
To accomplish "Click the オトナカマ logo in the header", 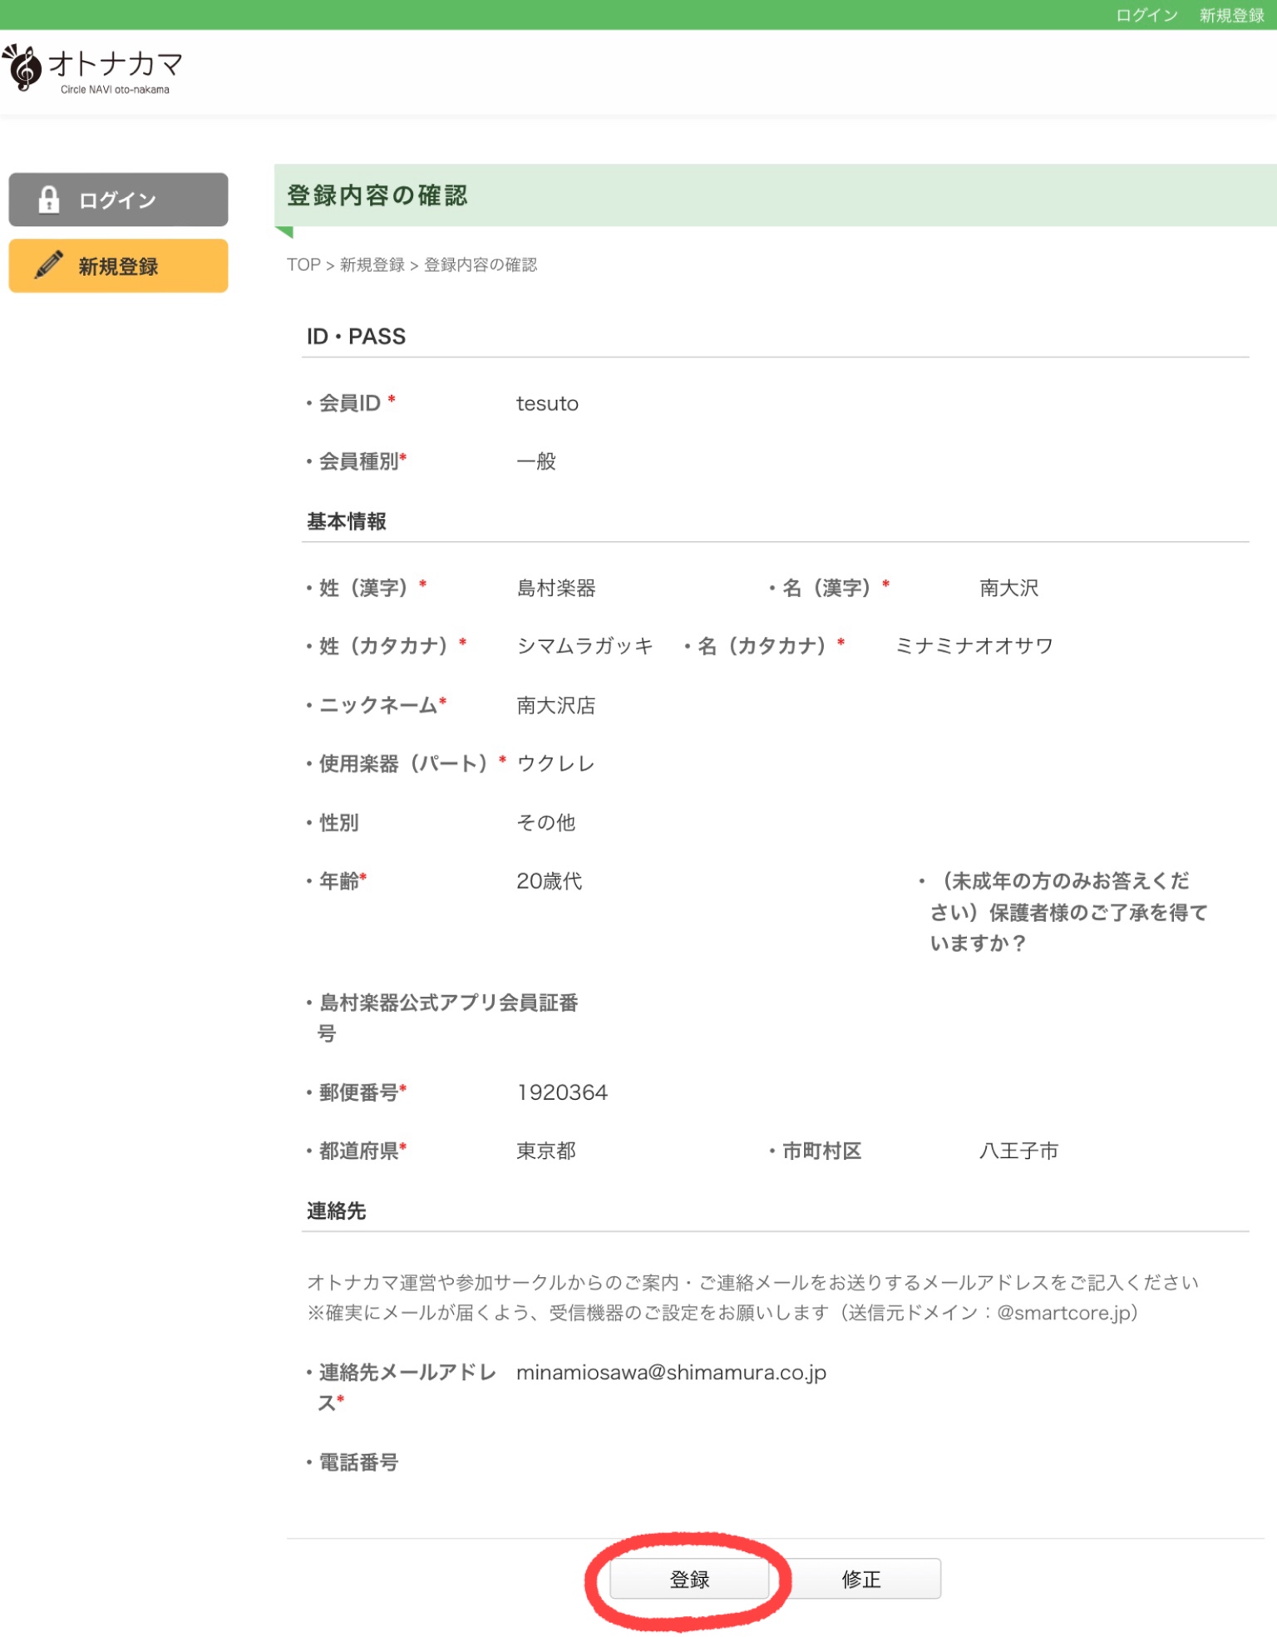I will [x=93, y=69].
